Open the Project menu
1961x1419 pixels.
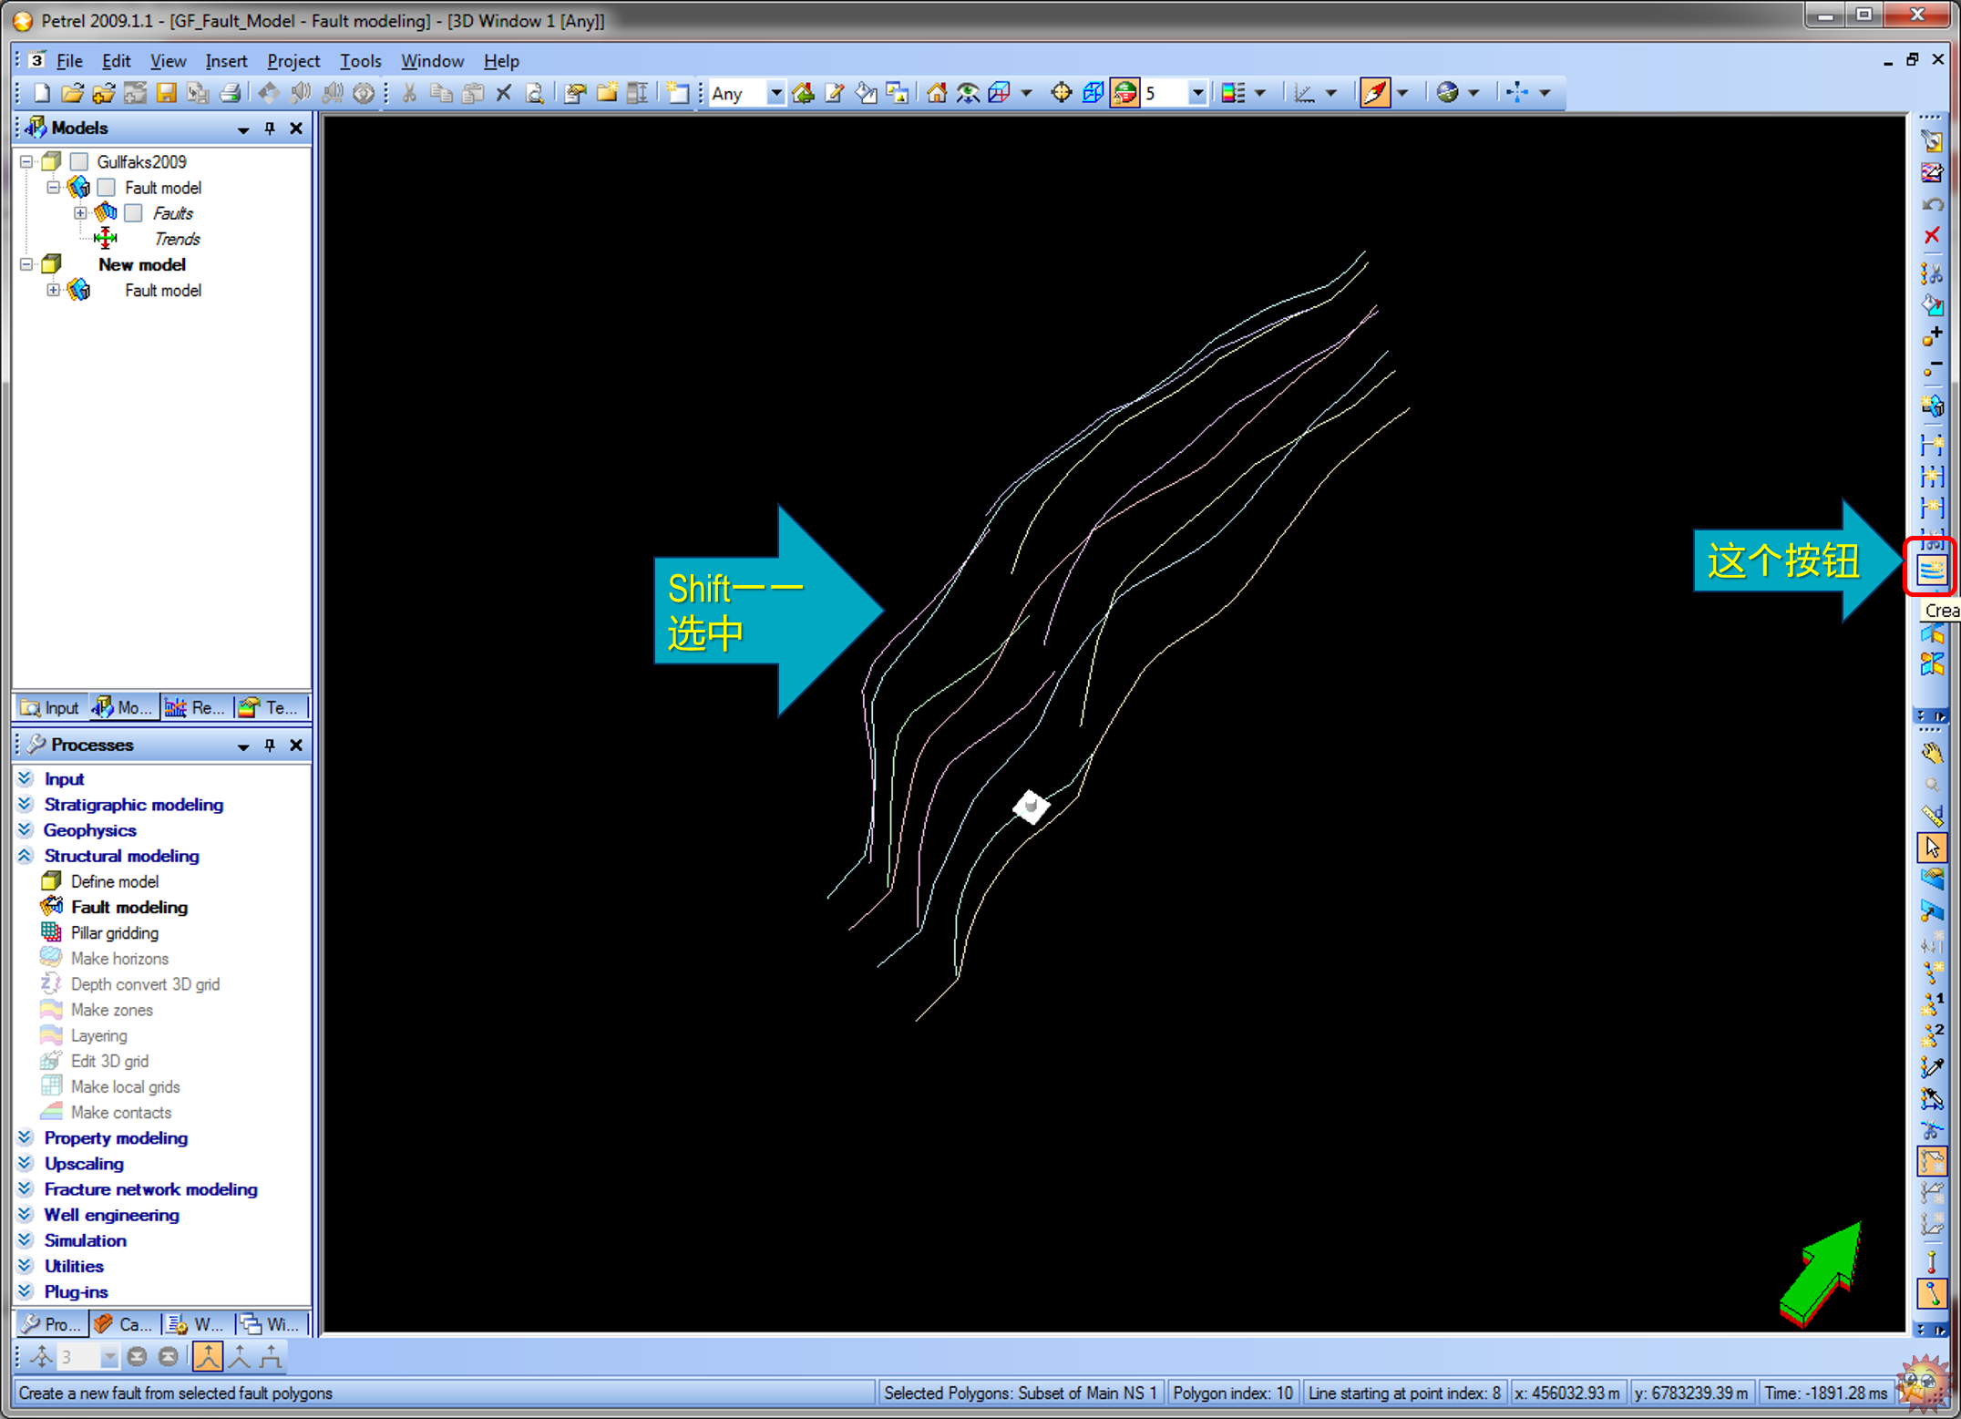point(293,61)
